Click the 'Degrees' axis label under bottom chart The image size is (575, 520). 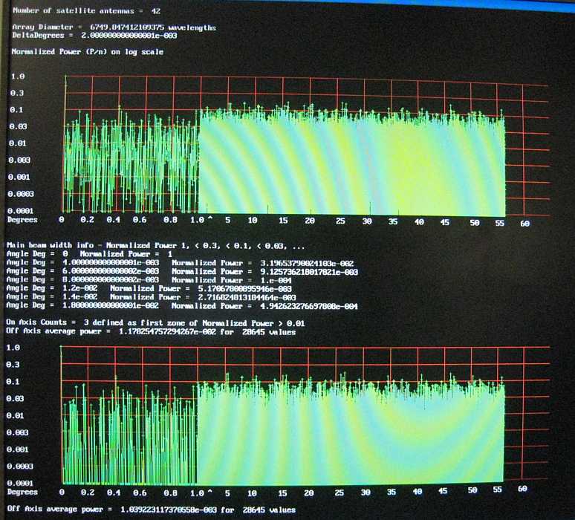22,492
